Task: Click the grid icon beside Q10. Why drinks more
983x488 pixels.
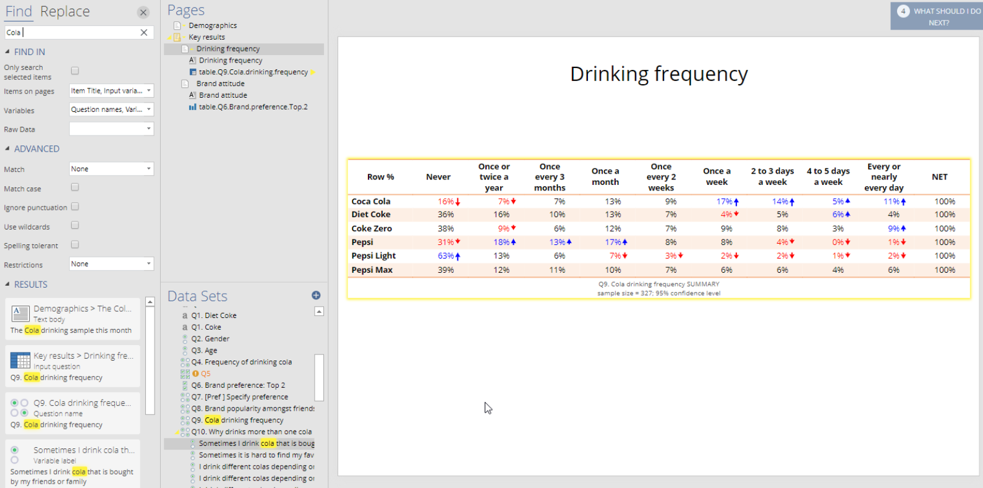Action: click(x=185, y=432)
